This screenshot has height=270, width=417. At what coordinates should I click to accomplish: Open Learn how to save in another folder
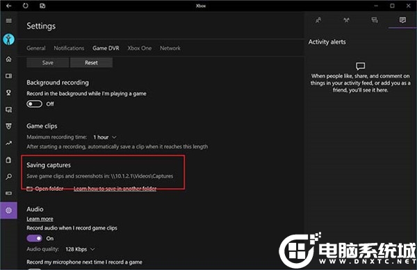[x=115, y=189]
